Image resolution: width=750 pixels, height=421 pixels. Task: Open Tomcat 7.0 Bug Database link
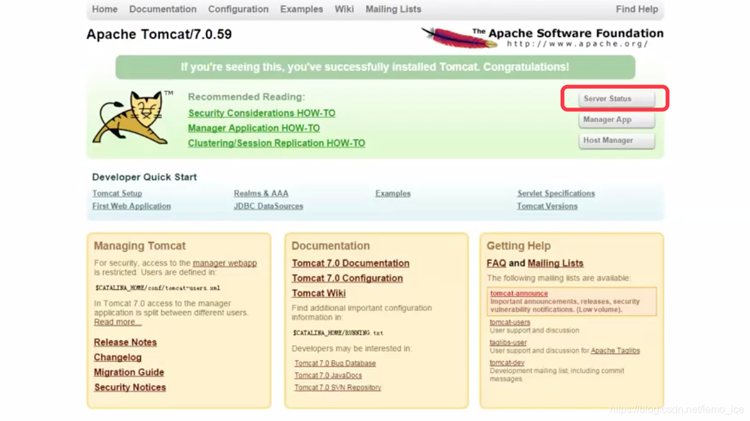point(335,363)
